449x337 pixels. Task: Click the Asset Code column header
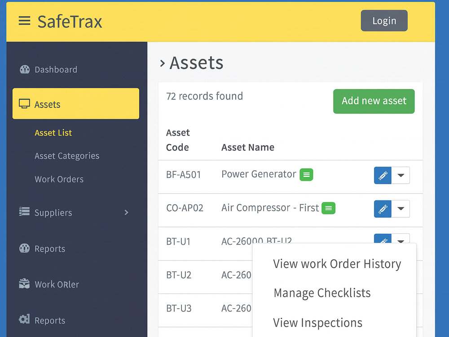(178, 140)
